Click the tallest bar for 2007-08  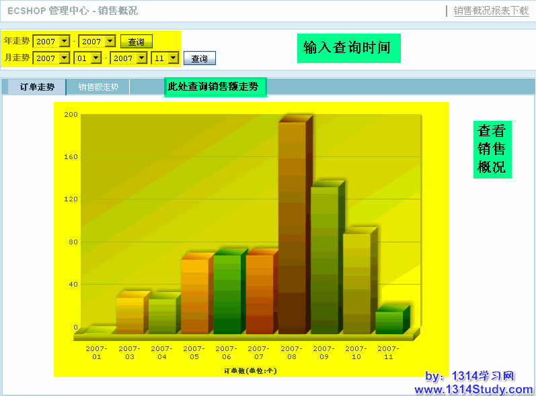[292, 228]
